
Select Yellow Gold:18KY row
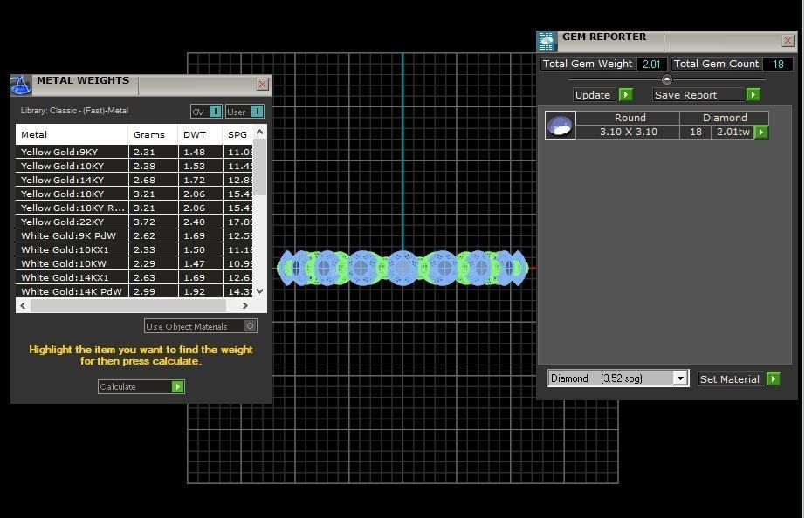tap(134, 194)
